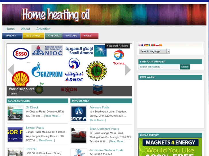
Task: Read more about Oil Direct
Action: [x=52, y=116]
